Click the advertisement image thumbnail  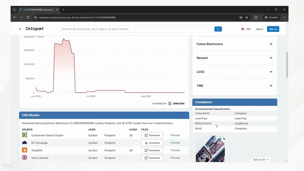210,149
